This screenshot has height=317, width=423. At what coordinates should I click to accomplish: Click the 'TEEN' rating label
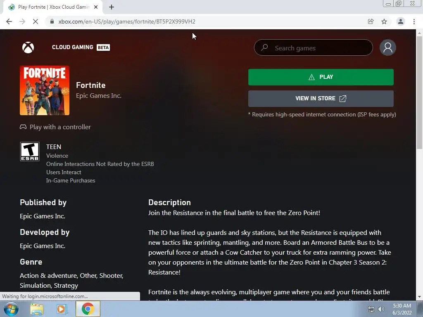pos(54,147)
